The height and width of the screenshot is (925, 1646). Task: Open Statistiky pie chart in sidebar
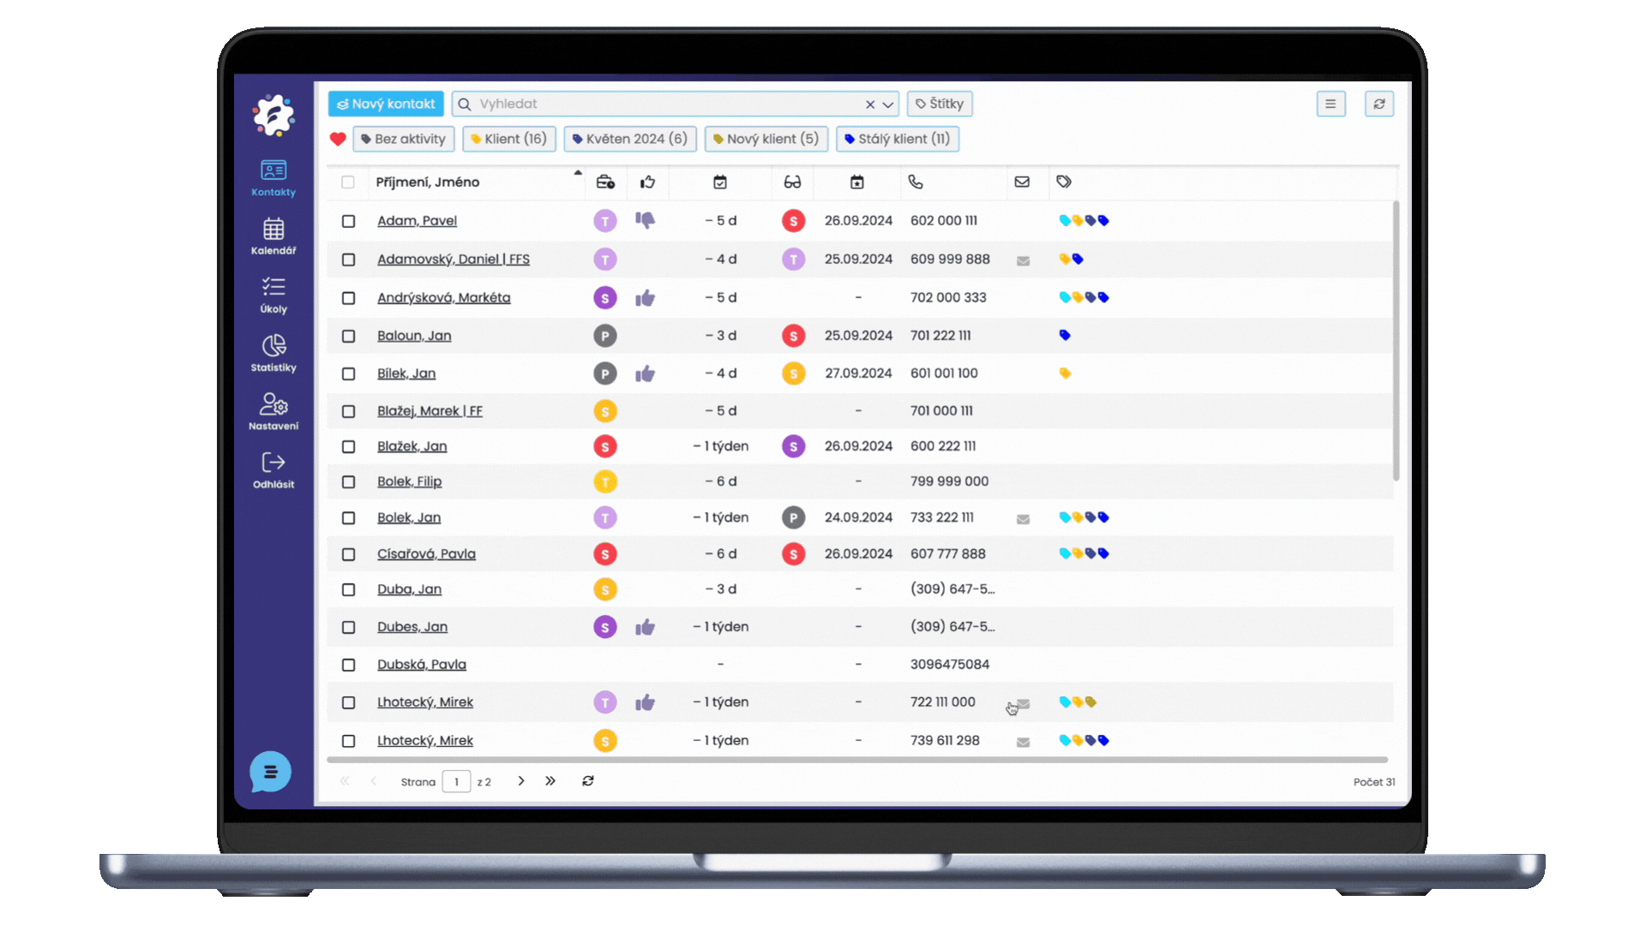273,346
